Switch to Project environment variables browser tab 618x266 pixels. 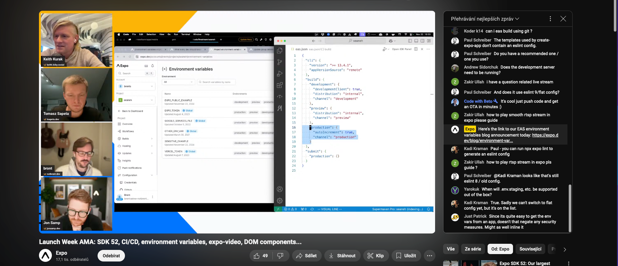tap(227, 49)
